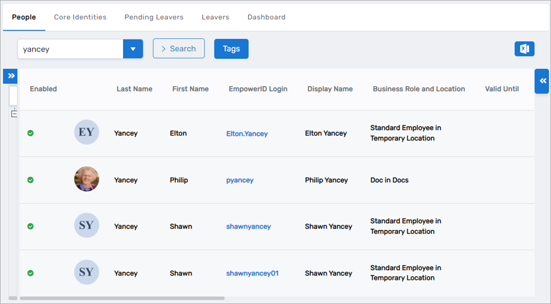Open Philip Yancey's profile photo
The width and height of the screenshot is (551, 304).
coord(86,179)
